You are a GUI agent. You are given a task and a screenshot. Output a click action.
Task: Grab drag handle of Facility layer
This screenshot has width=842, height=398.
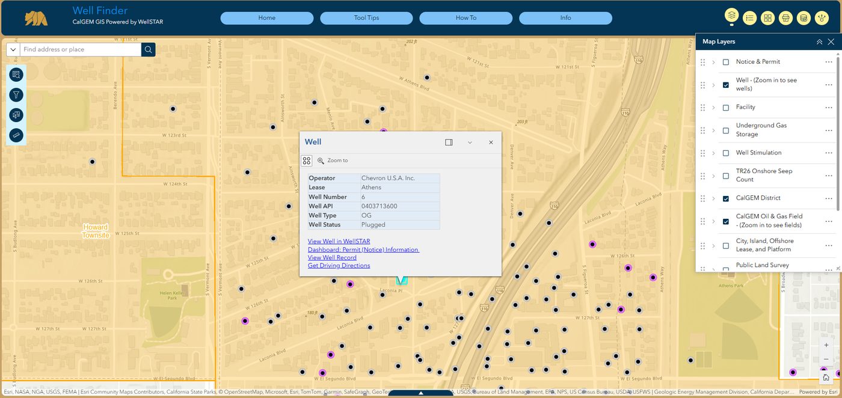703,108
